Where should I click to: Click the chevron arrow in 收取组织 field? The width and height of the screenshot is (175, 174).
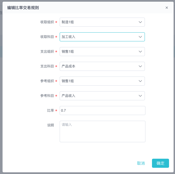pos(140,22)
